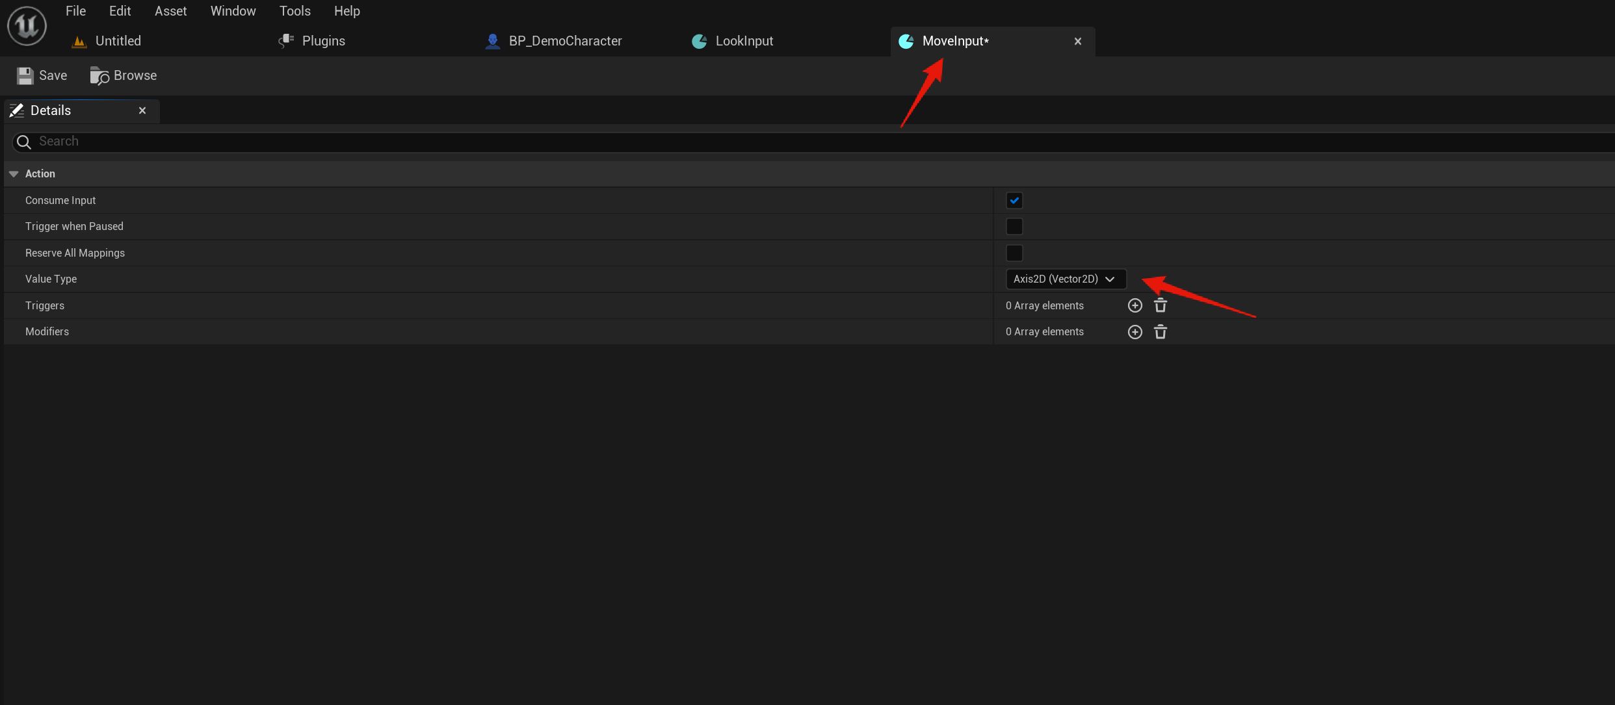Add element to Modifiers array
This screenshot has height=705, width=1615.
(x=1135, y=332)
